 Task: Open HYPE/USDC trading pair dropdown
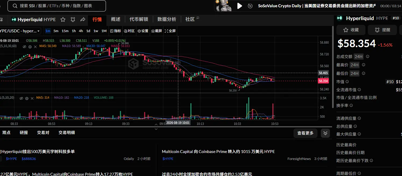click(20, 31)
